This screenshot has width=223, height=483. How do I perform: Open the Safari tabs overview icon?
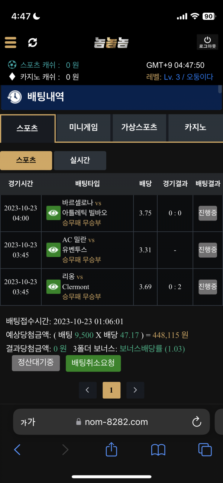(205, 450)
